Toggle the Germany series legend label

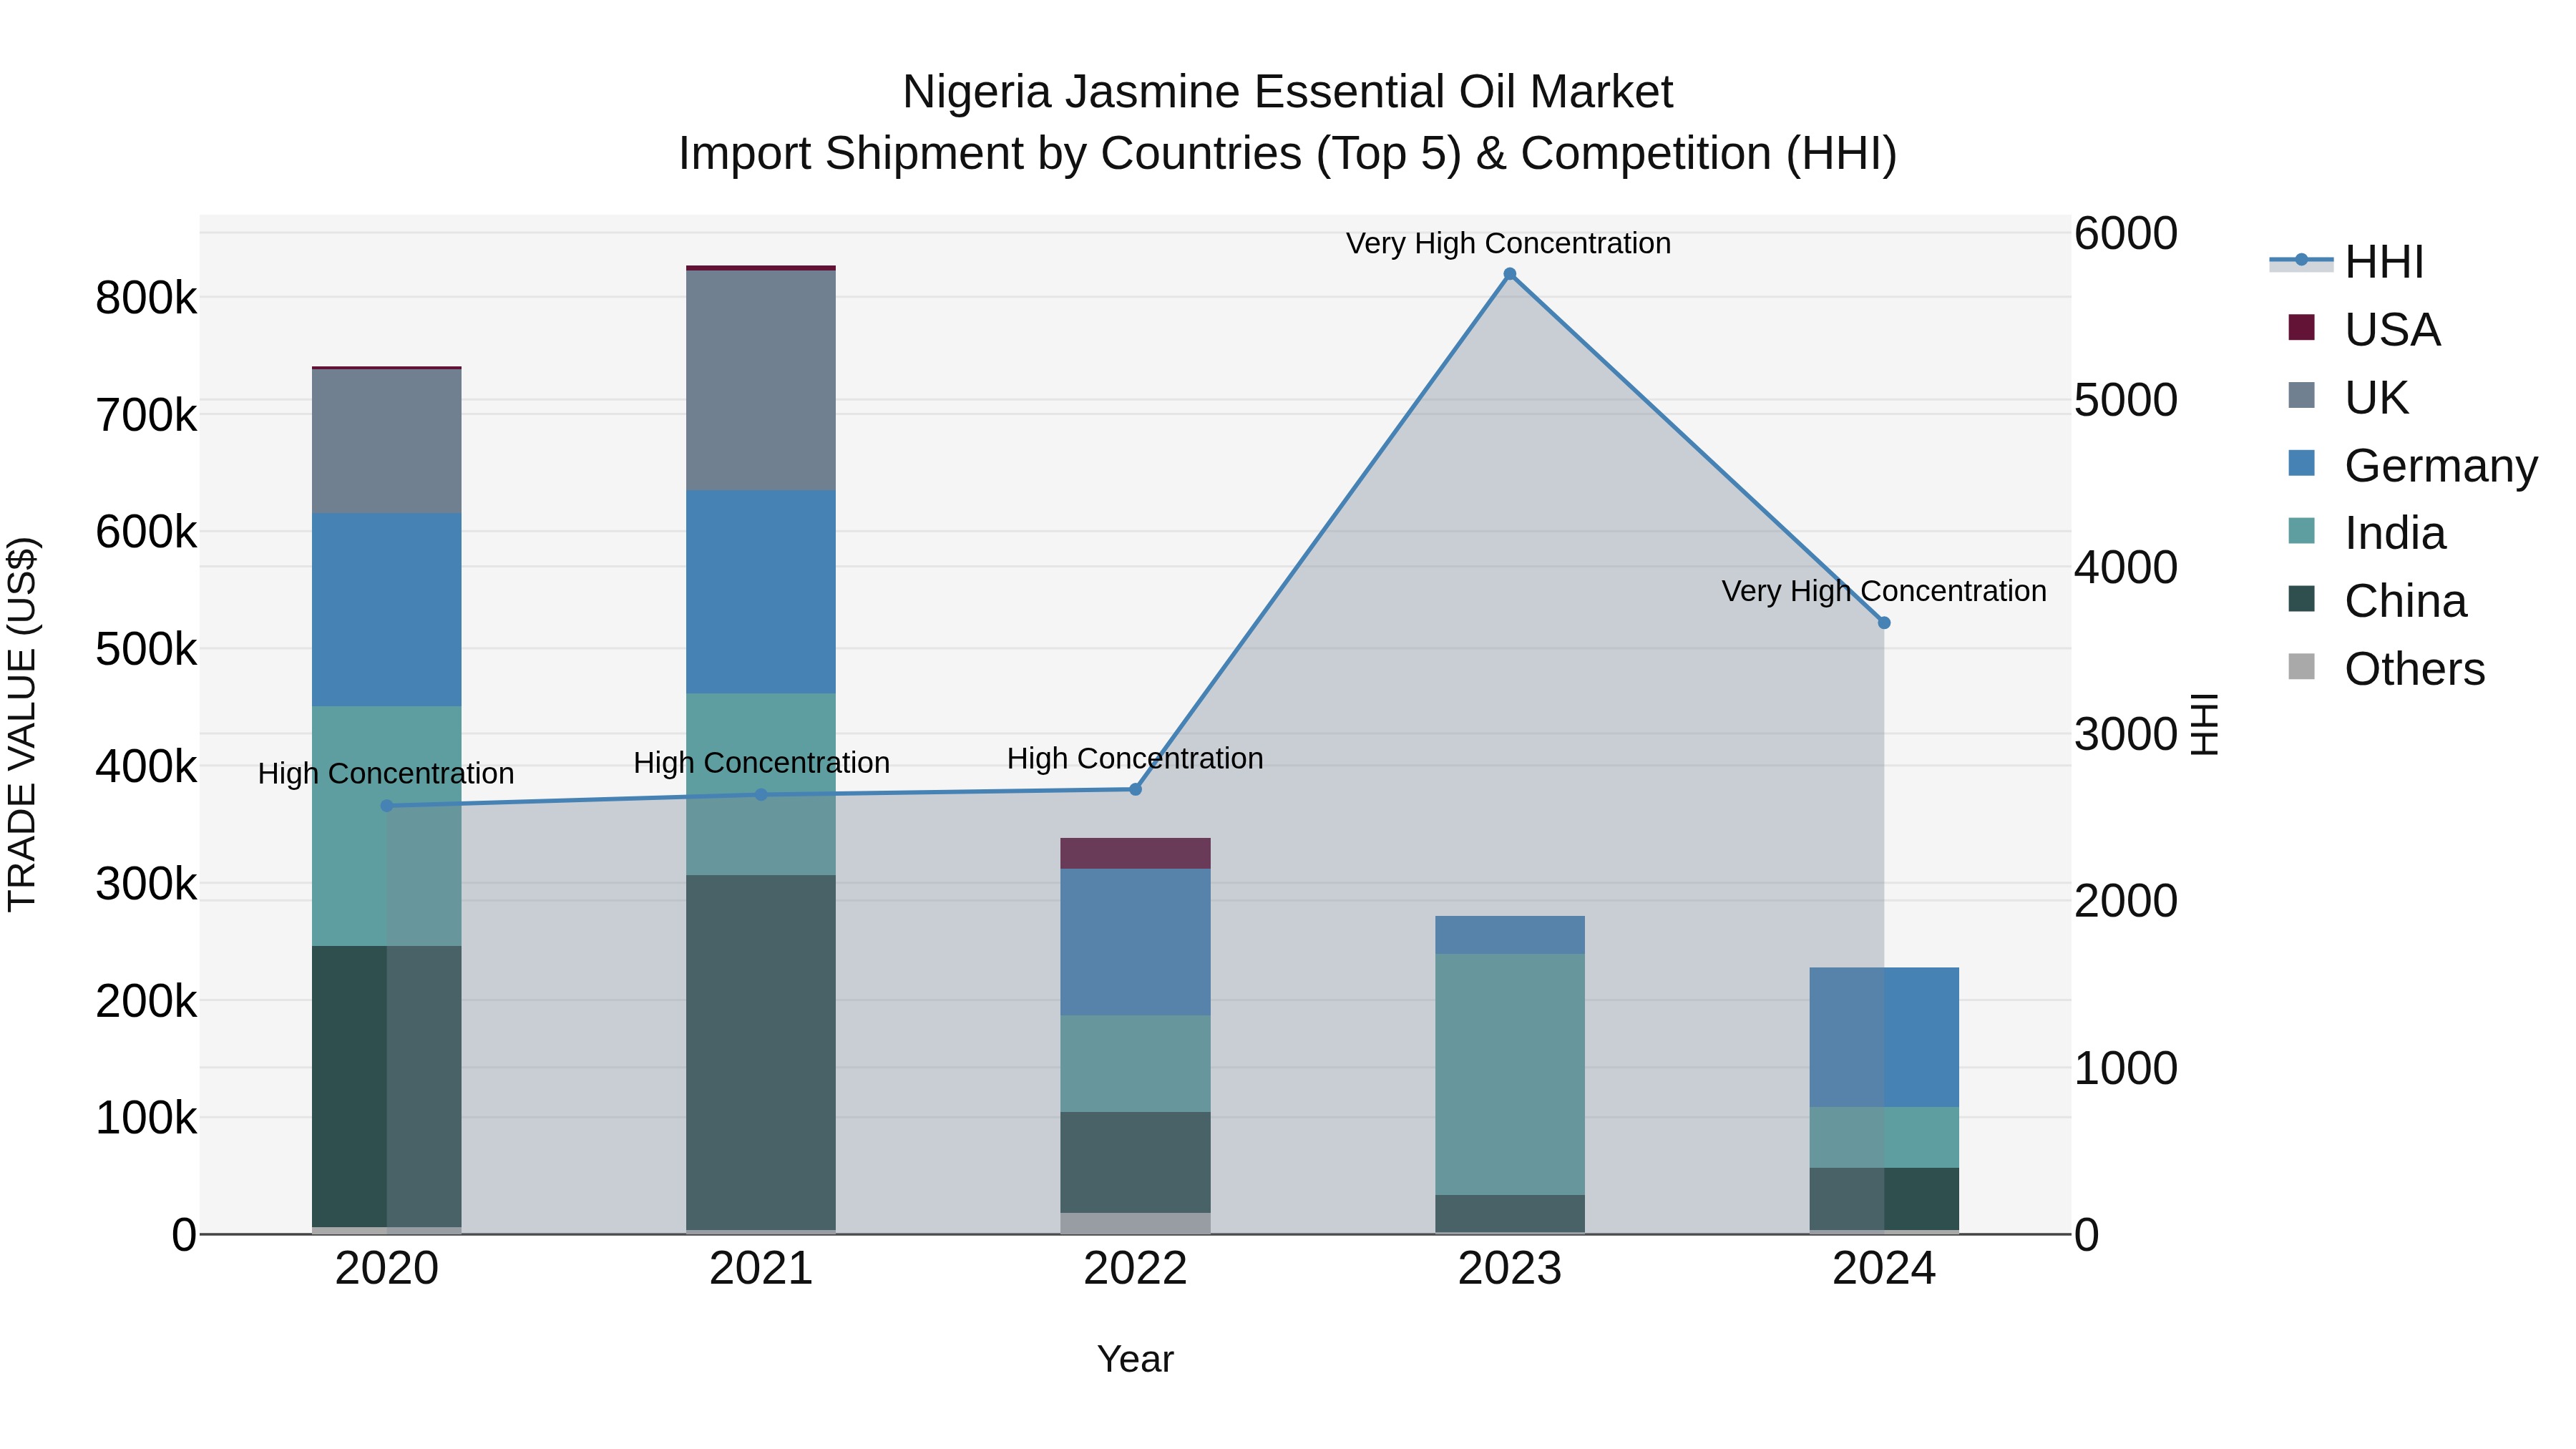click(2441, 466)
